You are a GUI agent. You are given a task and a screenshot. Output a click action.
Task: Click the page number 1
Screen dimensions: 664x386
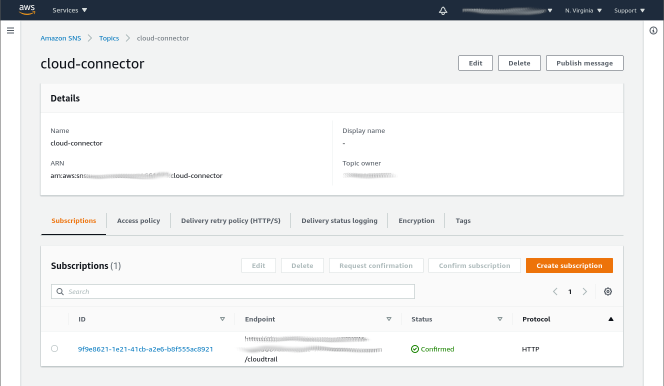click(x=569, y=291)
